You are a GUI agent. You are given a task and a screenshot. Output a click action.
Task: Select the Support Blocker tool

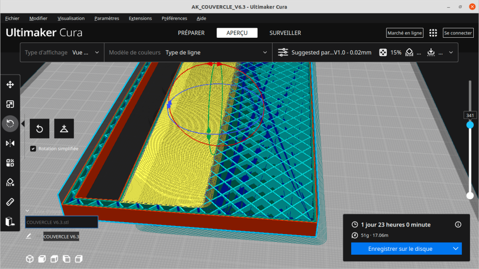[10, 182]
